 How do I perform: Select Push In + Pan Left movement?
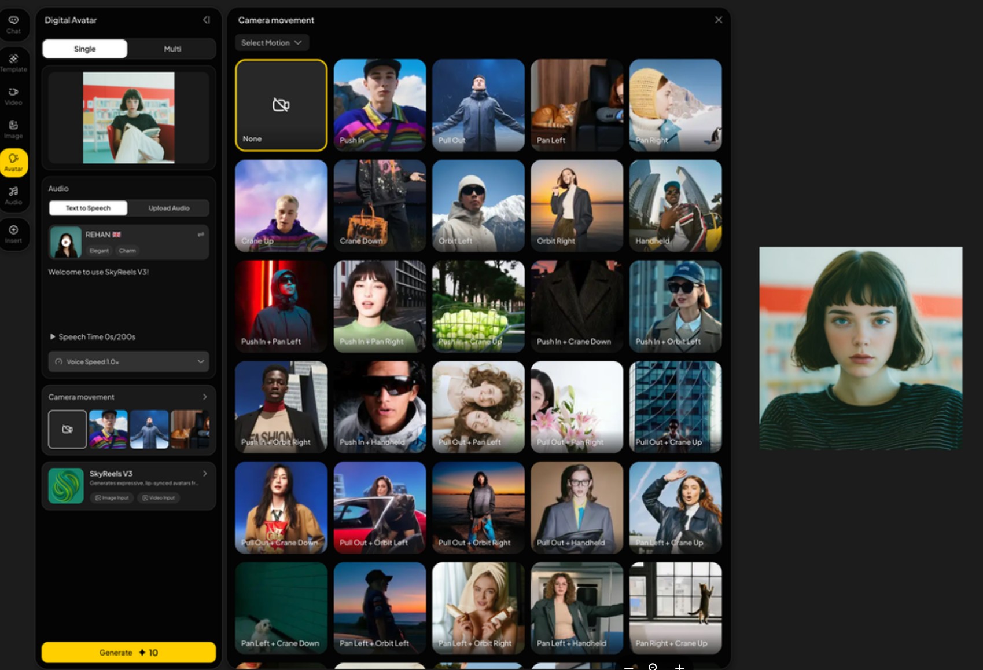tap(281, 306)
